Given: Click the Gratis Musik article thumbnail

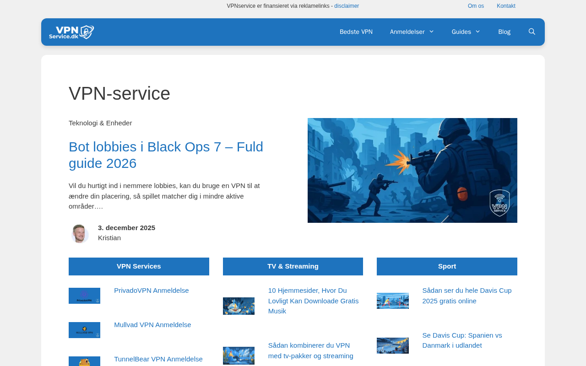Looking at the screenshot, I should [239, 306].
